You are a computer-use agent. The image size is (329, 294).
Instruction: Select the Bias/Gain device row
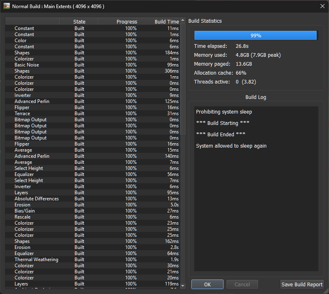pyautogui.click(x=92, y=211)
